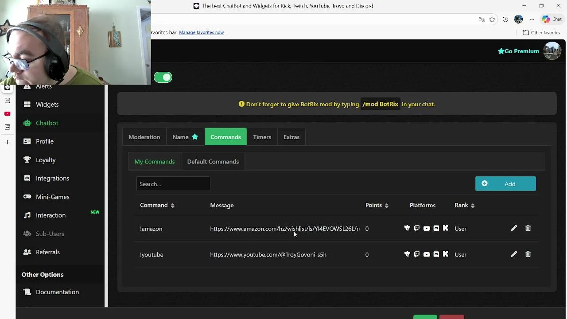This screenshot has width=567, height=319.
Task: Click the Mini-Games gamepad icon
Action: [27, 197]
